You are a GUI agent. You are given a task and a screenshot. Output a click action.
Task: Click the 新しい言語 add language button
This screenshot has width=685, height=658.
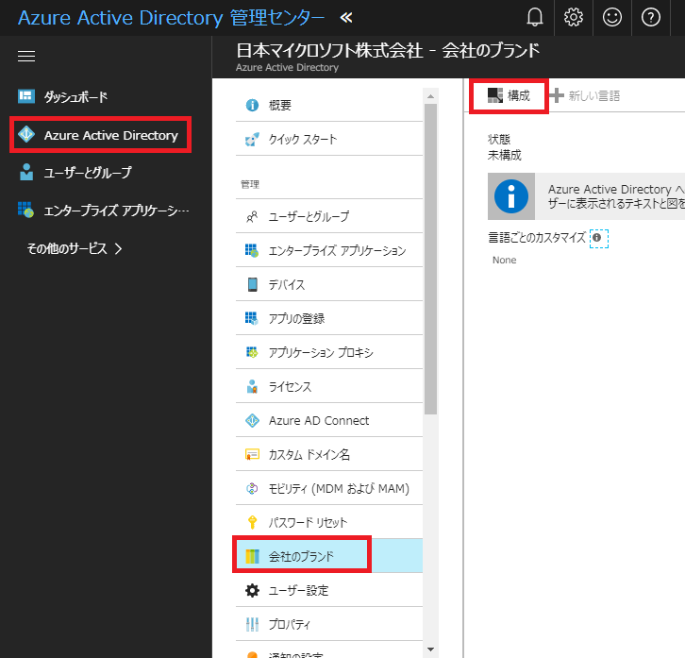[x=585, y=95]
